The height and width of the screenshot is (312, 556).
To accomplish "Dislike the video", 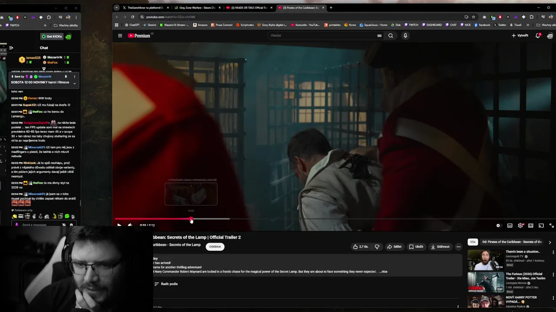I will tap(377, 247).
